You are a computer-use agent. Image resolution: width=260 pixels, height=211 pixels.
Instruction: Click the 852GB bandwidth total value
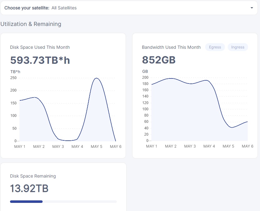click(x=159, y=60)
